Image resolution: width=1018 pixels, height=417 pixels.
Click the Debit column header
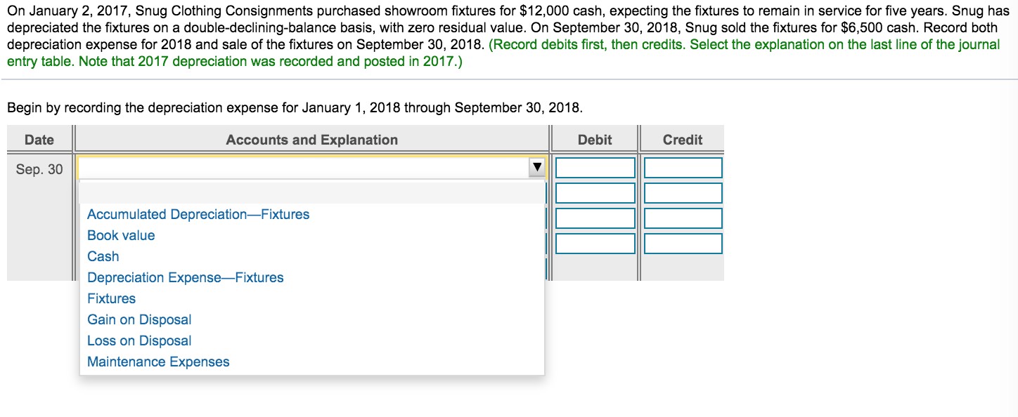(594, 139)
